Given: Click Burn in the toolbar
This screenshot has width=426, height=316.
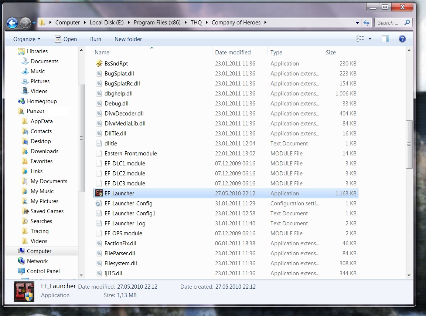Looking at the screenshot, I should click(96, 39).
